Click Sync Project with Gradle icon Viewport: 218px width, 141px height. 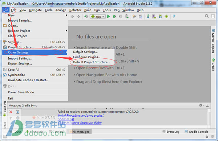148,16
